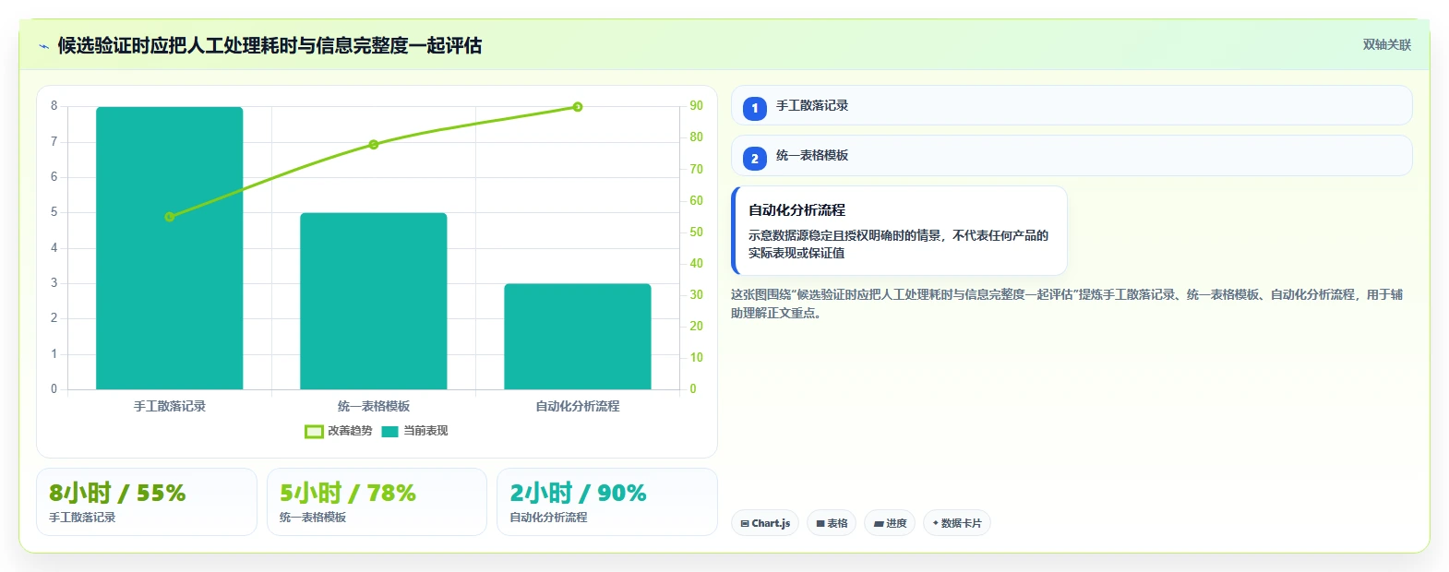Click the 表格 tag chip

tap(832, 523)
